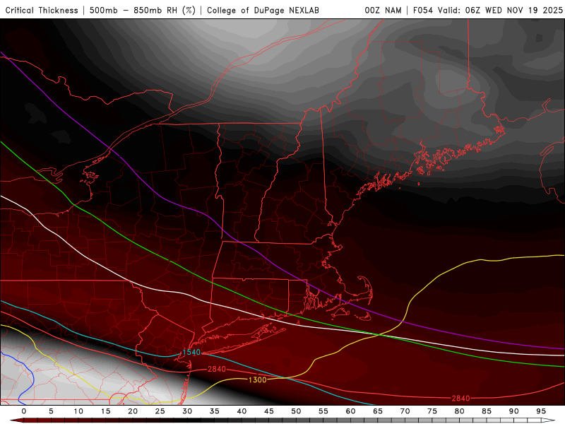Click the colorbar label 25
Viewport: 565px width, 424px height.
point(160,411)
